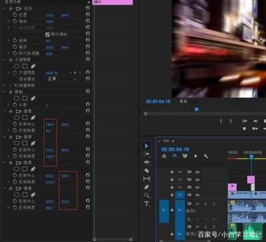Collapse the Motion effect group
This screenshot has width=266, height=242.
click(5, 9)
